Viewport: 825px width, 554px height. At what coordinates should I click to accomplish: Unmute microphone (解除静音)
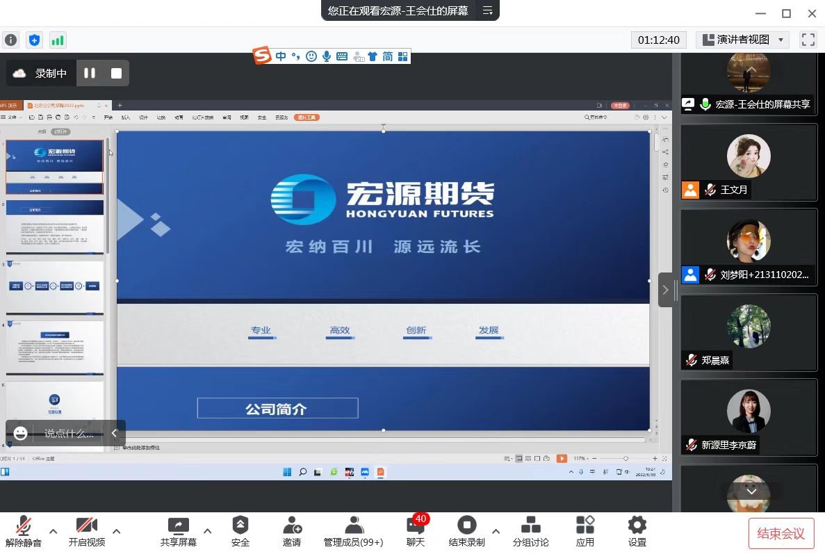(x=24, y=532)
